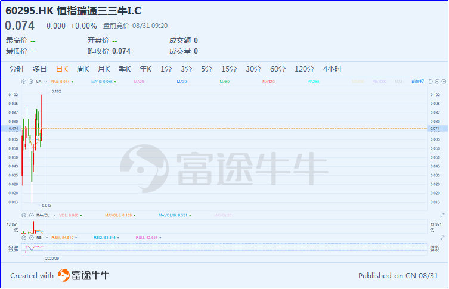Toggle the RSI2 line visibility

click(x=106, y=238)
